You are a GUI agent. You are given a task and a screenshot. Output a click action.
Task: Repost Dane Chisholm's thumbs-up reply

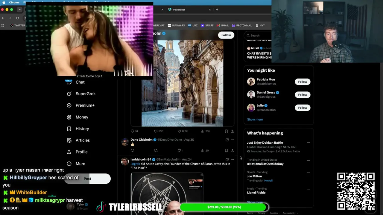tap(156, 150)
